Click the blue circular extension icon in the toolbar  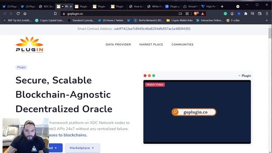[x=239, y=14]
